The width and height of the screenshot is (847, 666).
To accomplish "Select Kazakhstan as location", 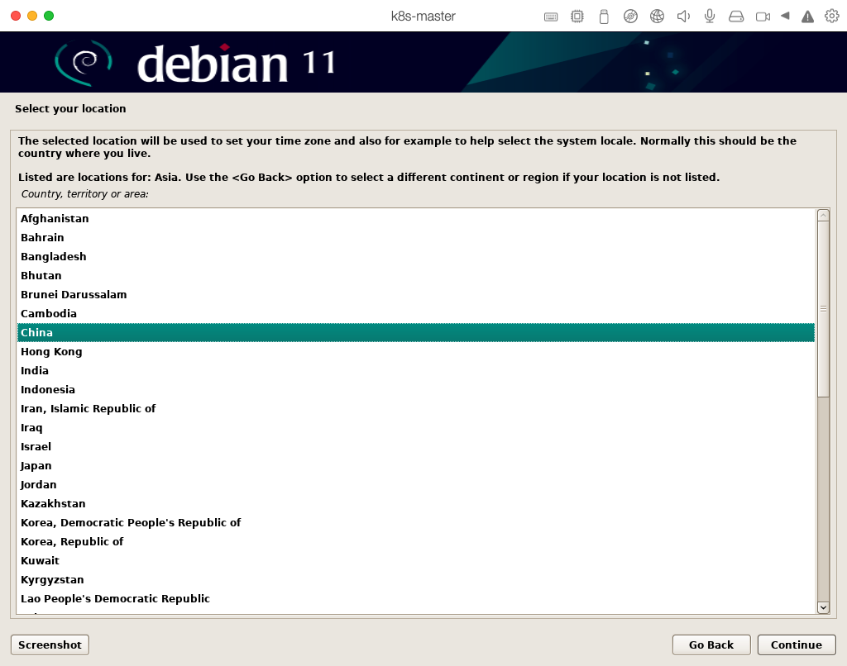I will [415, 503].
